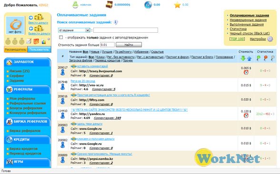
Task: Click the bar chart icon under avatar
Action: pos(44,41)
